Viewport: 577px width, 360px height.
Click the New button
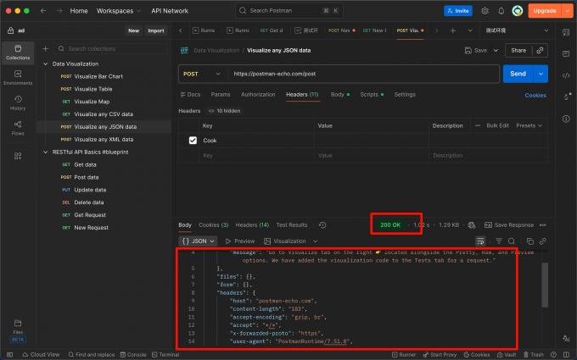[x=133, y=30]
